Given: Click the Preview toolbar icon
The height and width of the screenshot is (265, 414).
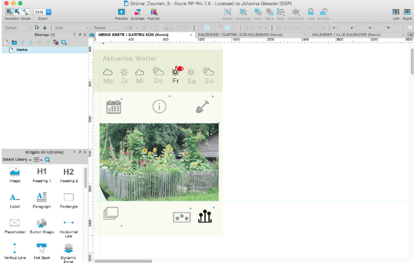Looking at the screenshot, I should (121, 12).
